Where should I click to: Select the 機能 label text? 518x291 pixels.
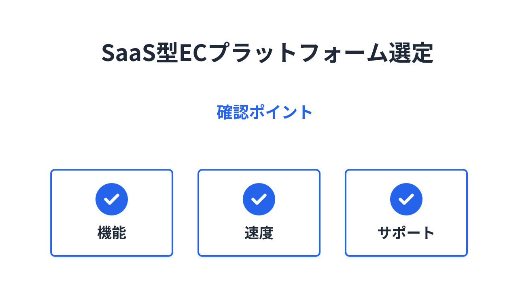click(112, 233)
